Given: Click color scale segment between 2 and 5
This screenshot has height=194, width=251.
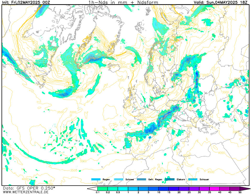Looking at the screenshot, I should coord(143,189).
